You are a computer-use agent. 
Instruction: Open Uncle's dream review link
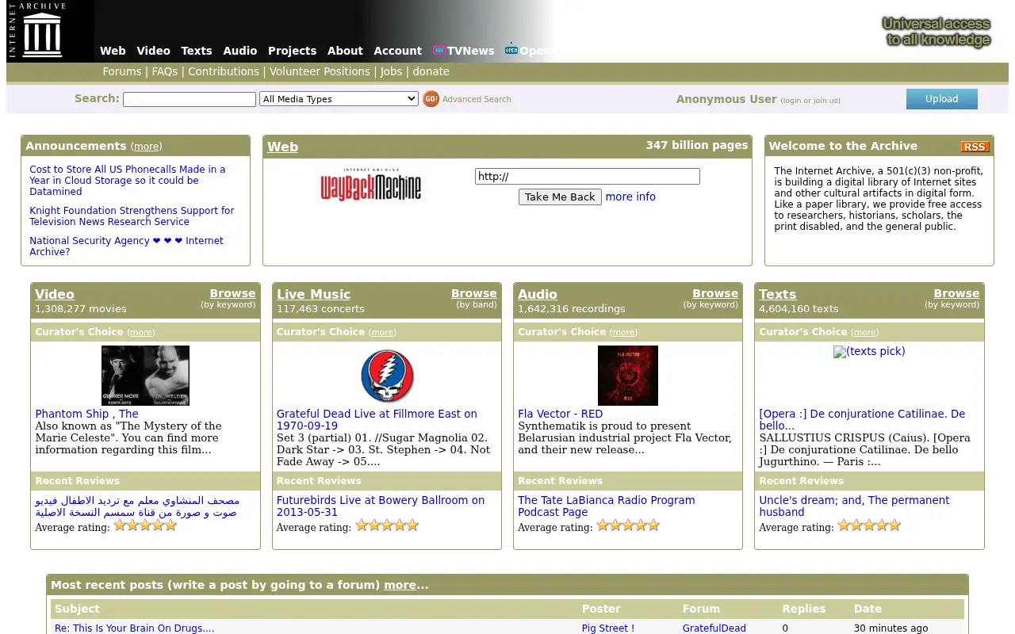854,506
